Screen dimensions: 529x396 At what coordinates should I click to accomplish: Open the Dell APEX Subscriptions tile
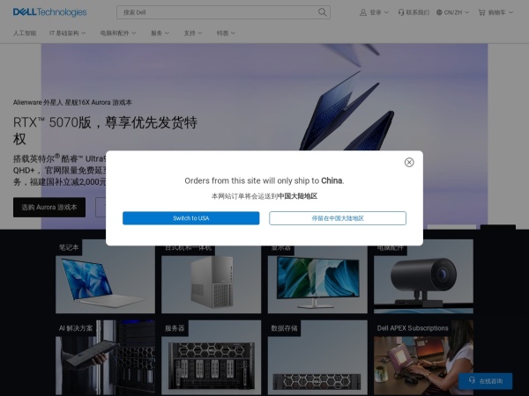423,357
